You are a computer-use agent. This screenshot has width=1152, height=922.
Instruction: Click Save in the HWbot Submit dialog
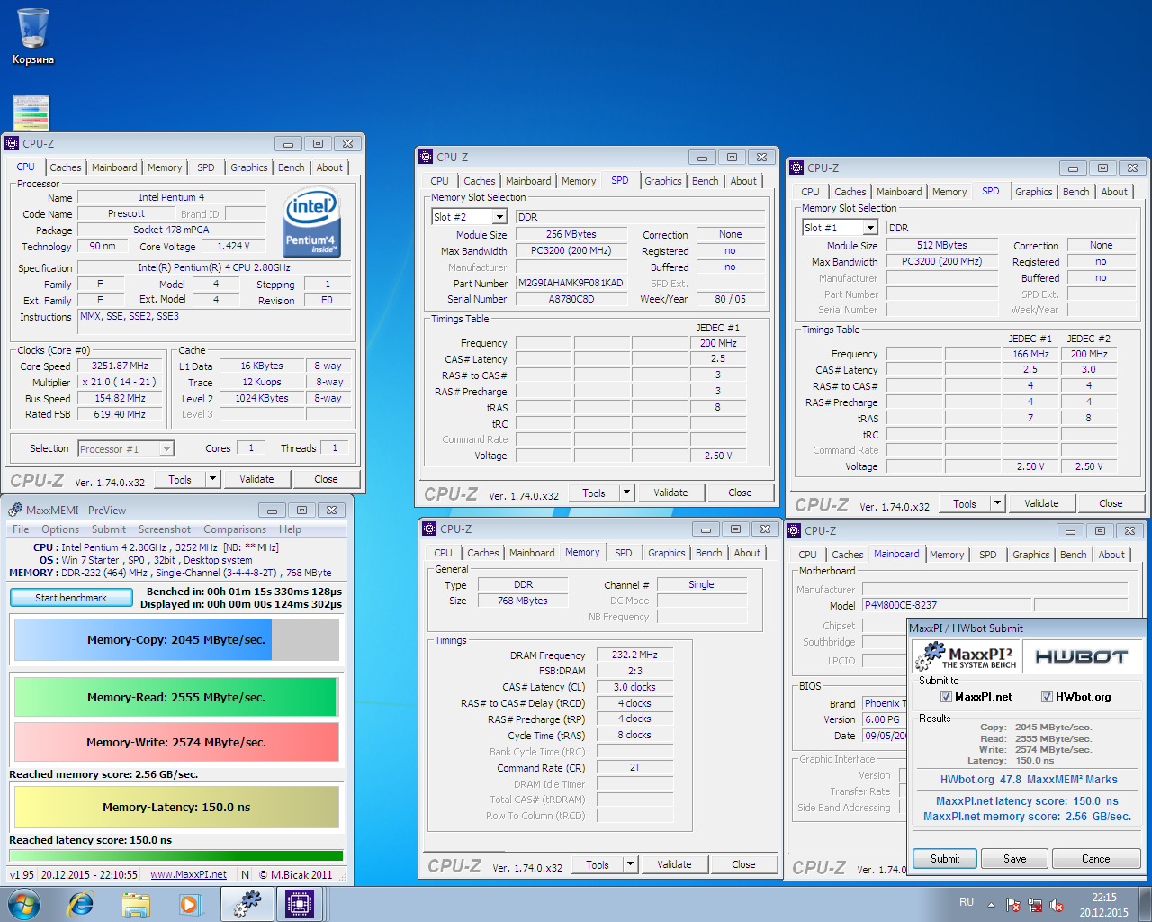pos(1015,859)
